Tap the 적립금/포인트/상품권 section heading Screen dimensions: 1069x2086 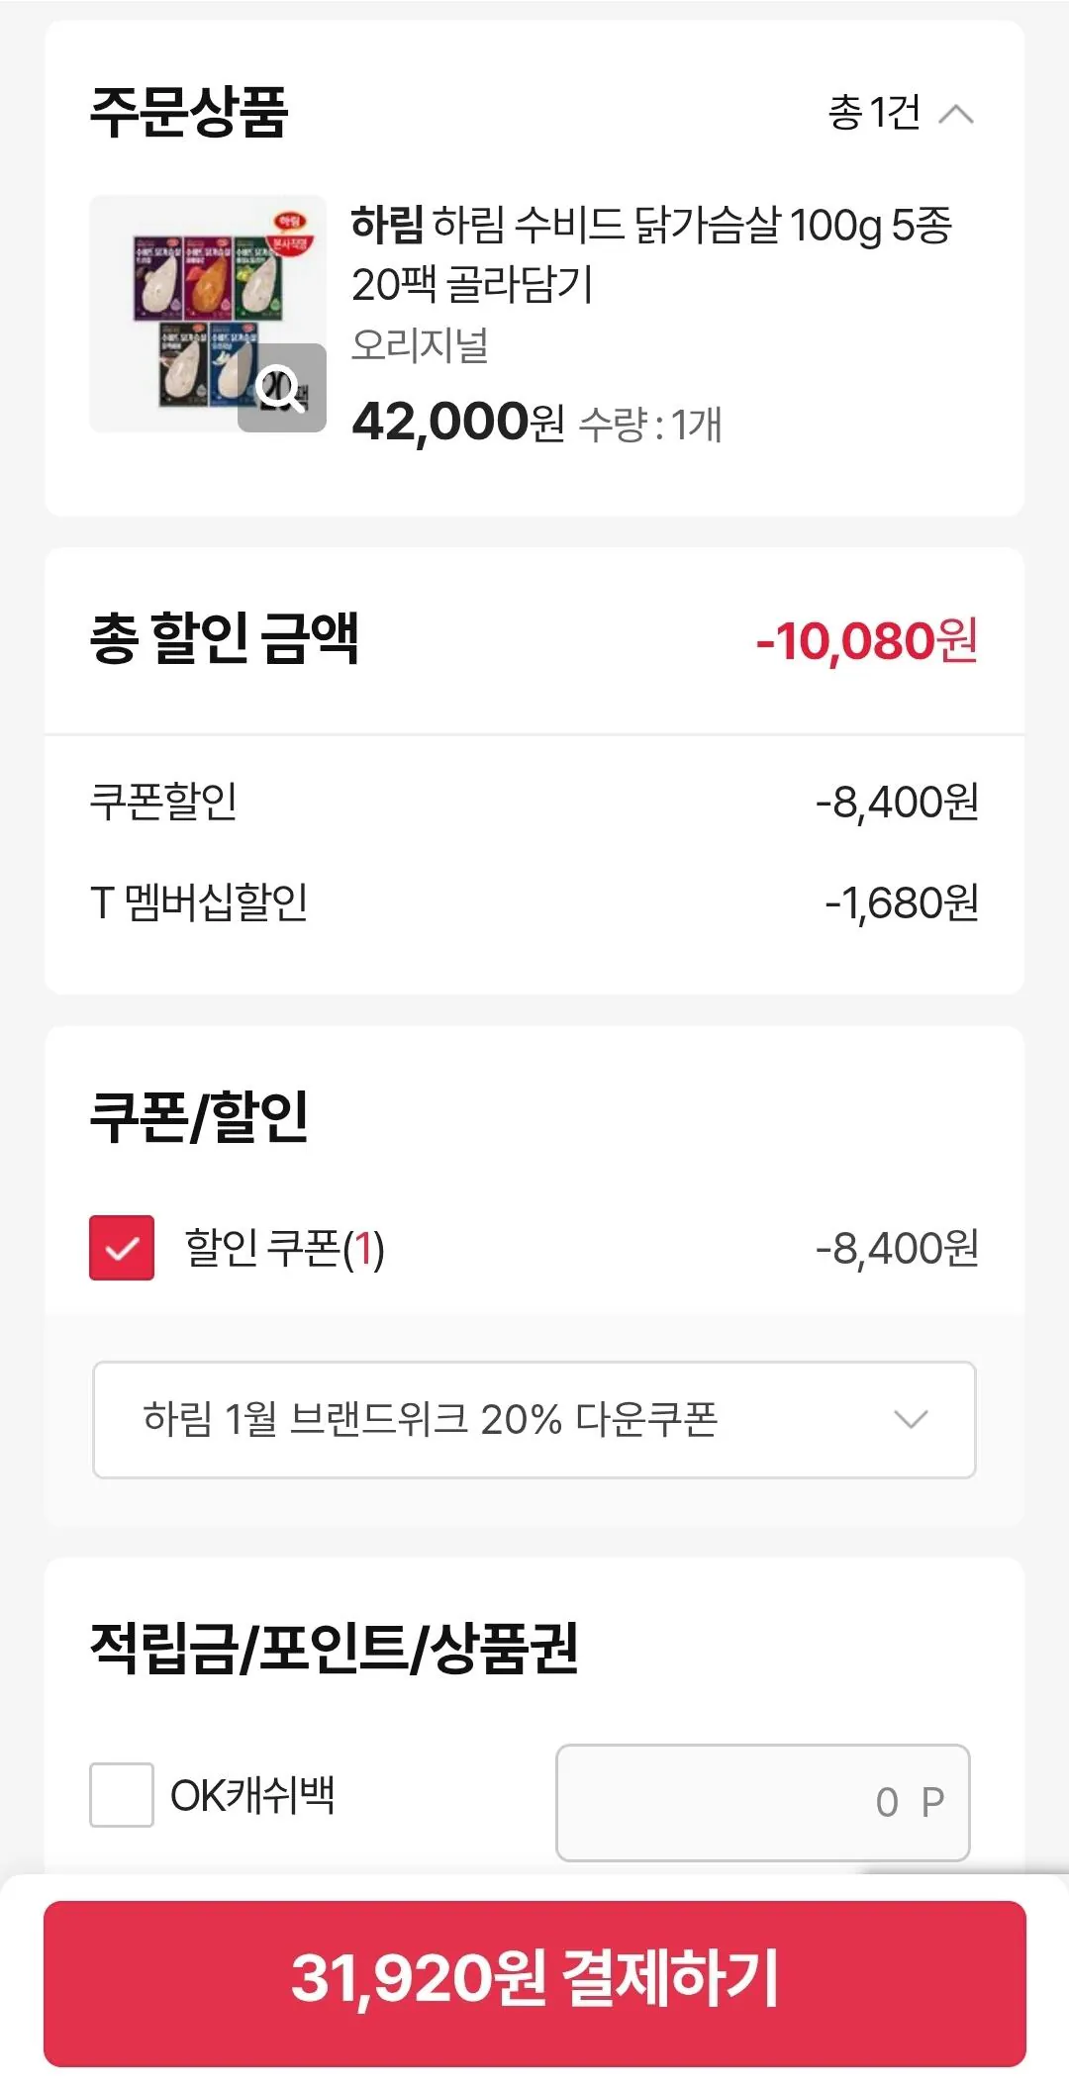pos(335,1649)
